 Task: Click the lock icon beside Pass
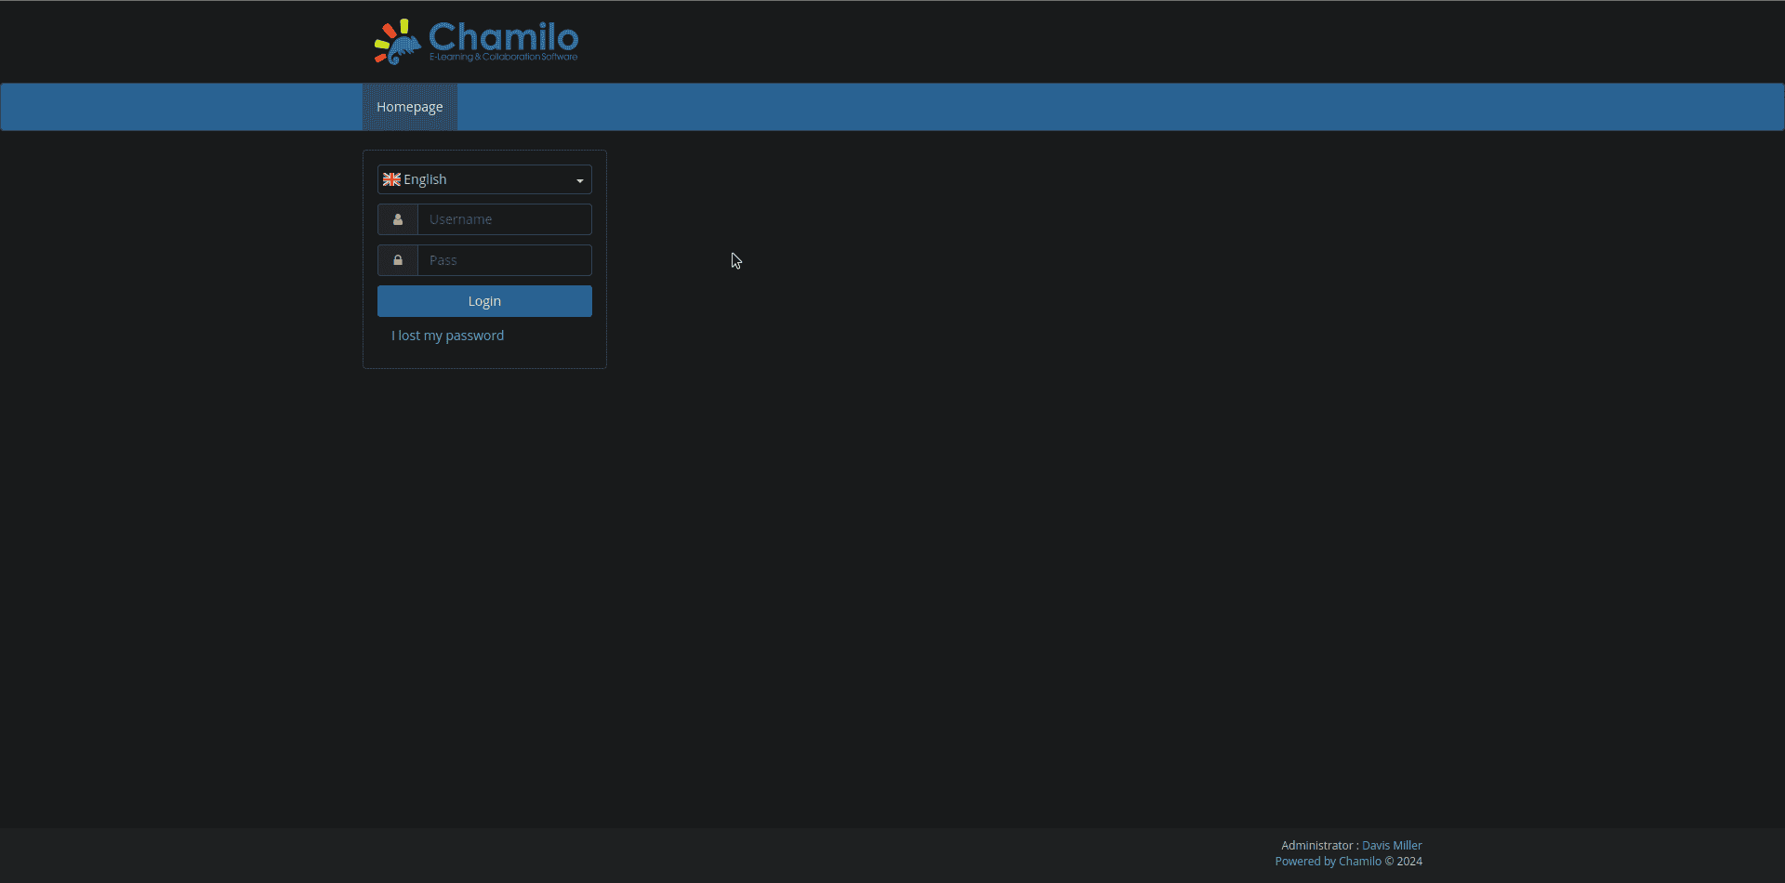coord(398,260)
